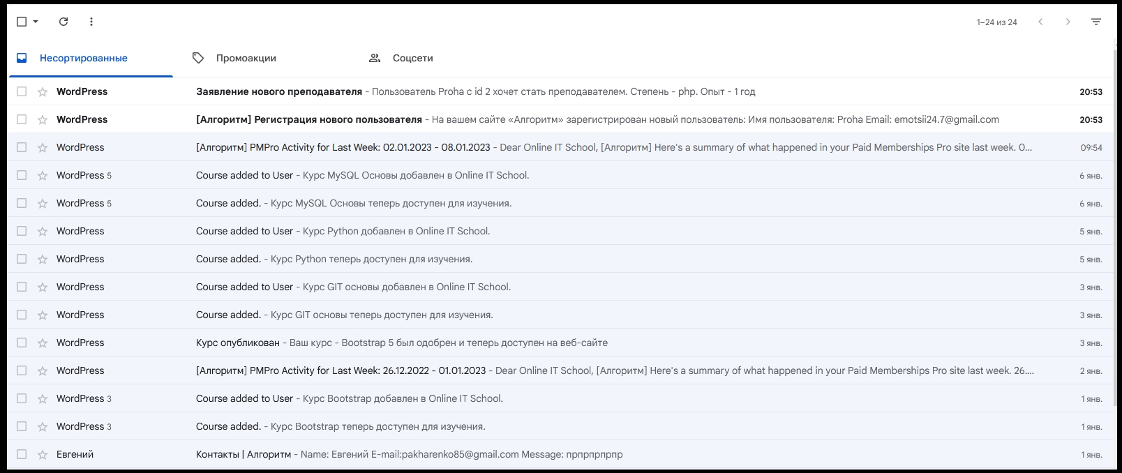The image size is (1122, 473).
Task: Check the Курс опубликован email
Action: (22, 343)
